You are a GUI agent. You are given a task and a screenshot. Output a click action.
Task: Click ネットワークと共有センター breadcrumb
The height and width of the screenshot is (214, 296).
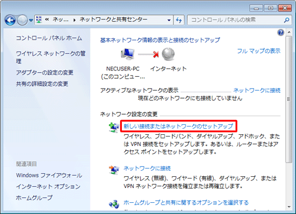(114, 20)
